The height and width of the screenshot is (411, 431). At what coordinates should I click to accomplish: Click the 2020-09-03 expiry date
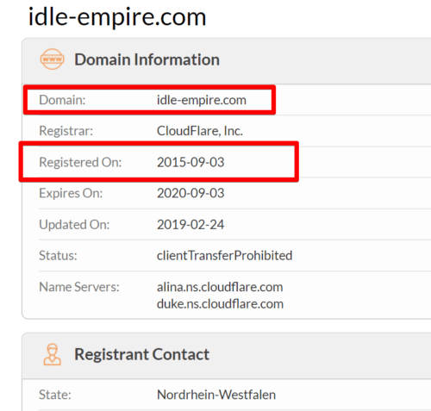tap(191, 193)
